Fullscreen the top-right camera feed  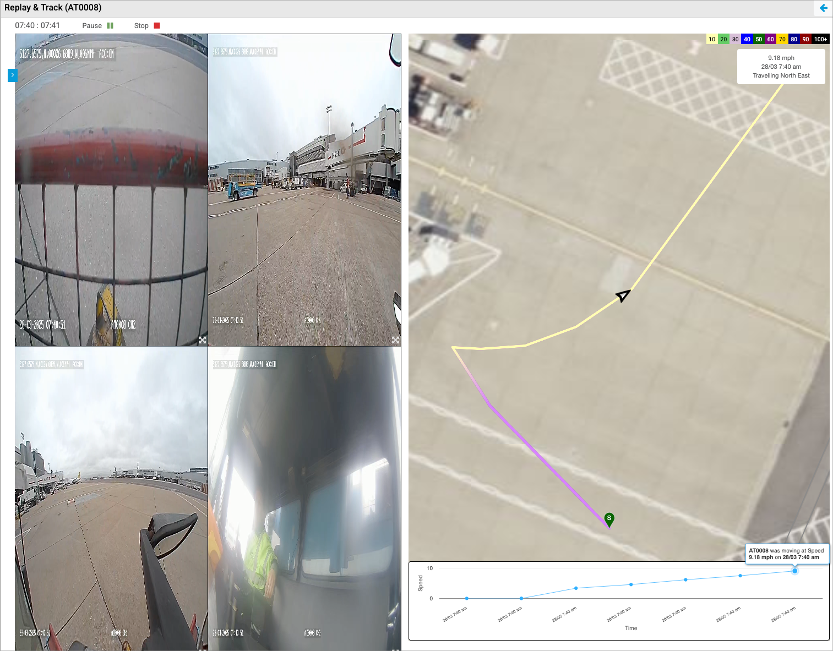pyautogui.click(x=395, y=340)
